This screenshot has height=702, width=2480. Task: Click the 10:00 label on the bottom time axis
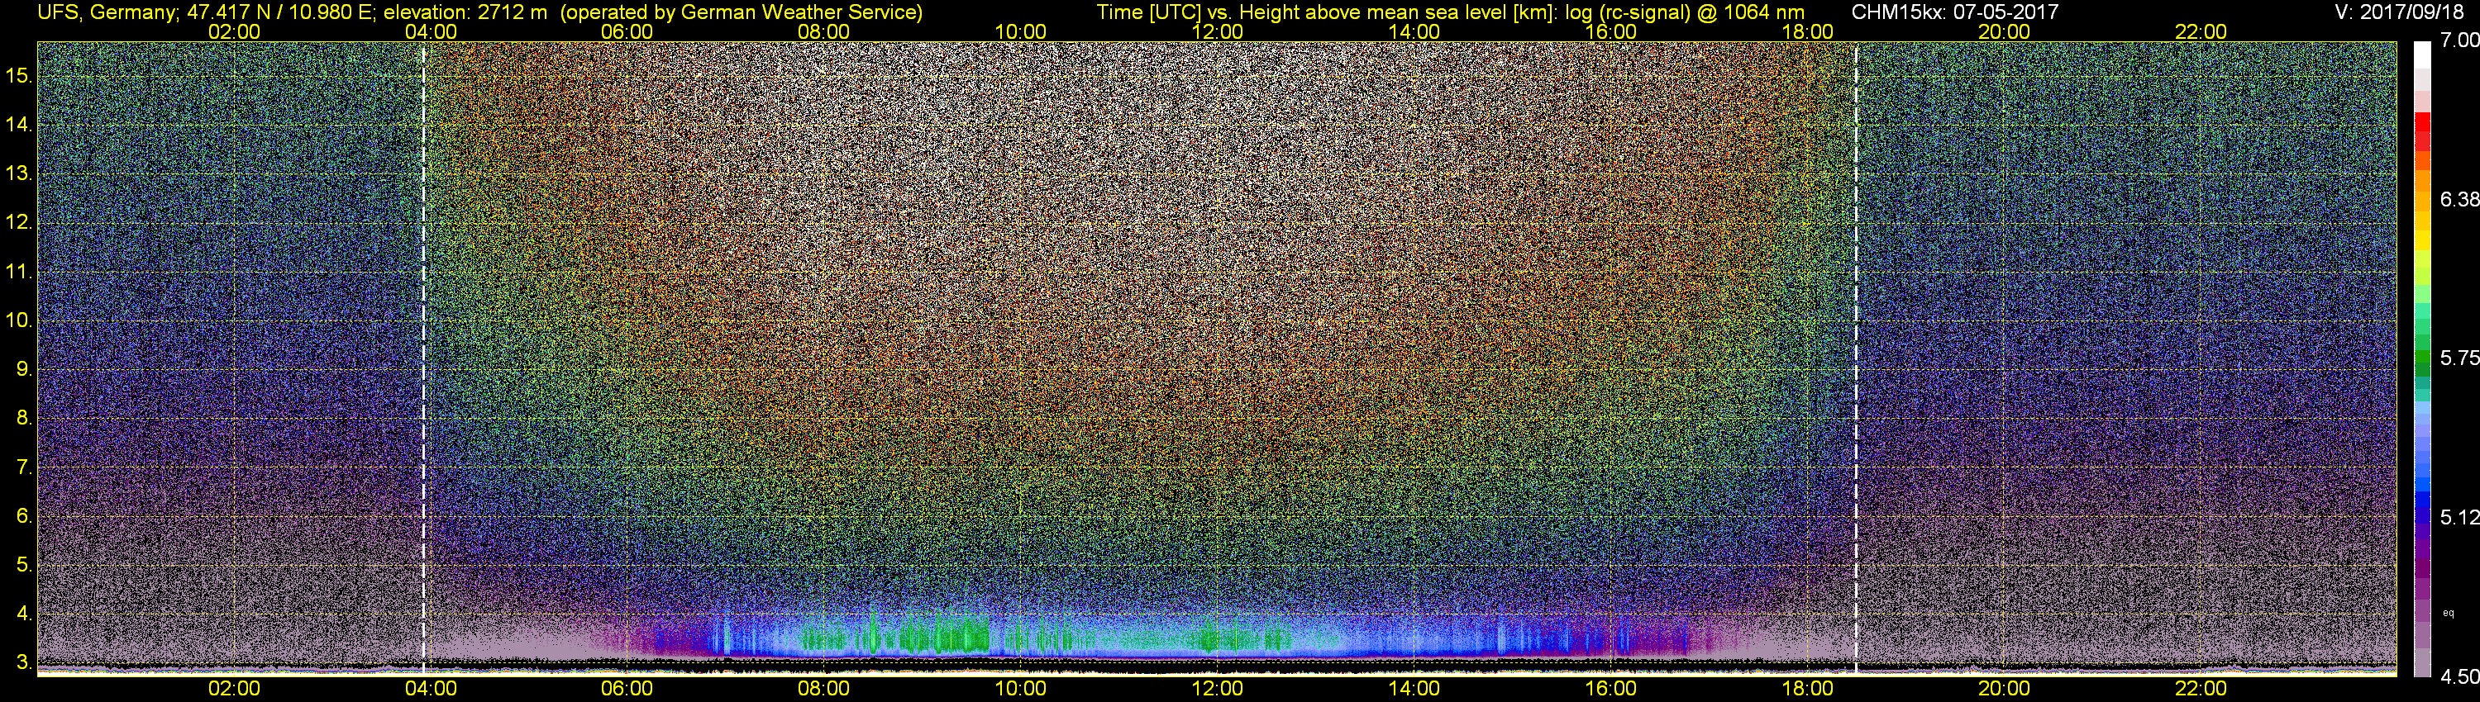pyautogui.click(x=1020, y=689)
